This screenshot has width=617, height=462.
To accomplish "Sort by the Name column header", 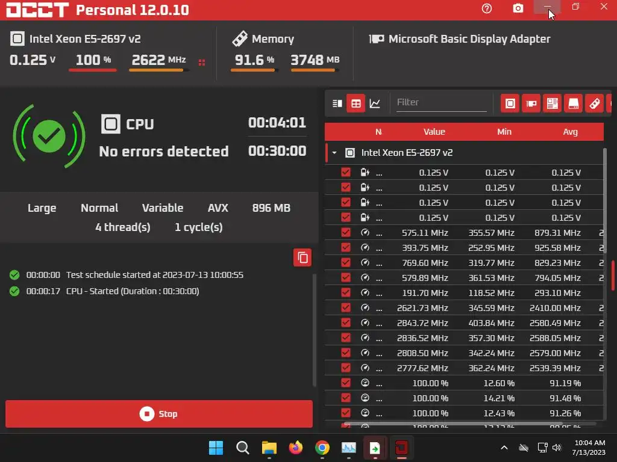I will [x=378, y=132].
